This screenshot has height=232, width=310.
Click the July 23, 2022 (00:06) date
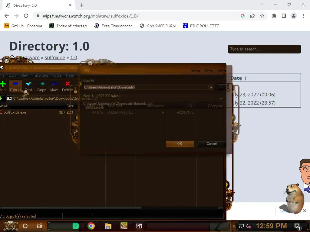click(x=253, y=95)
